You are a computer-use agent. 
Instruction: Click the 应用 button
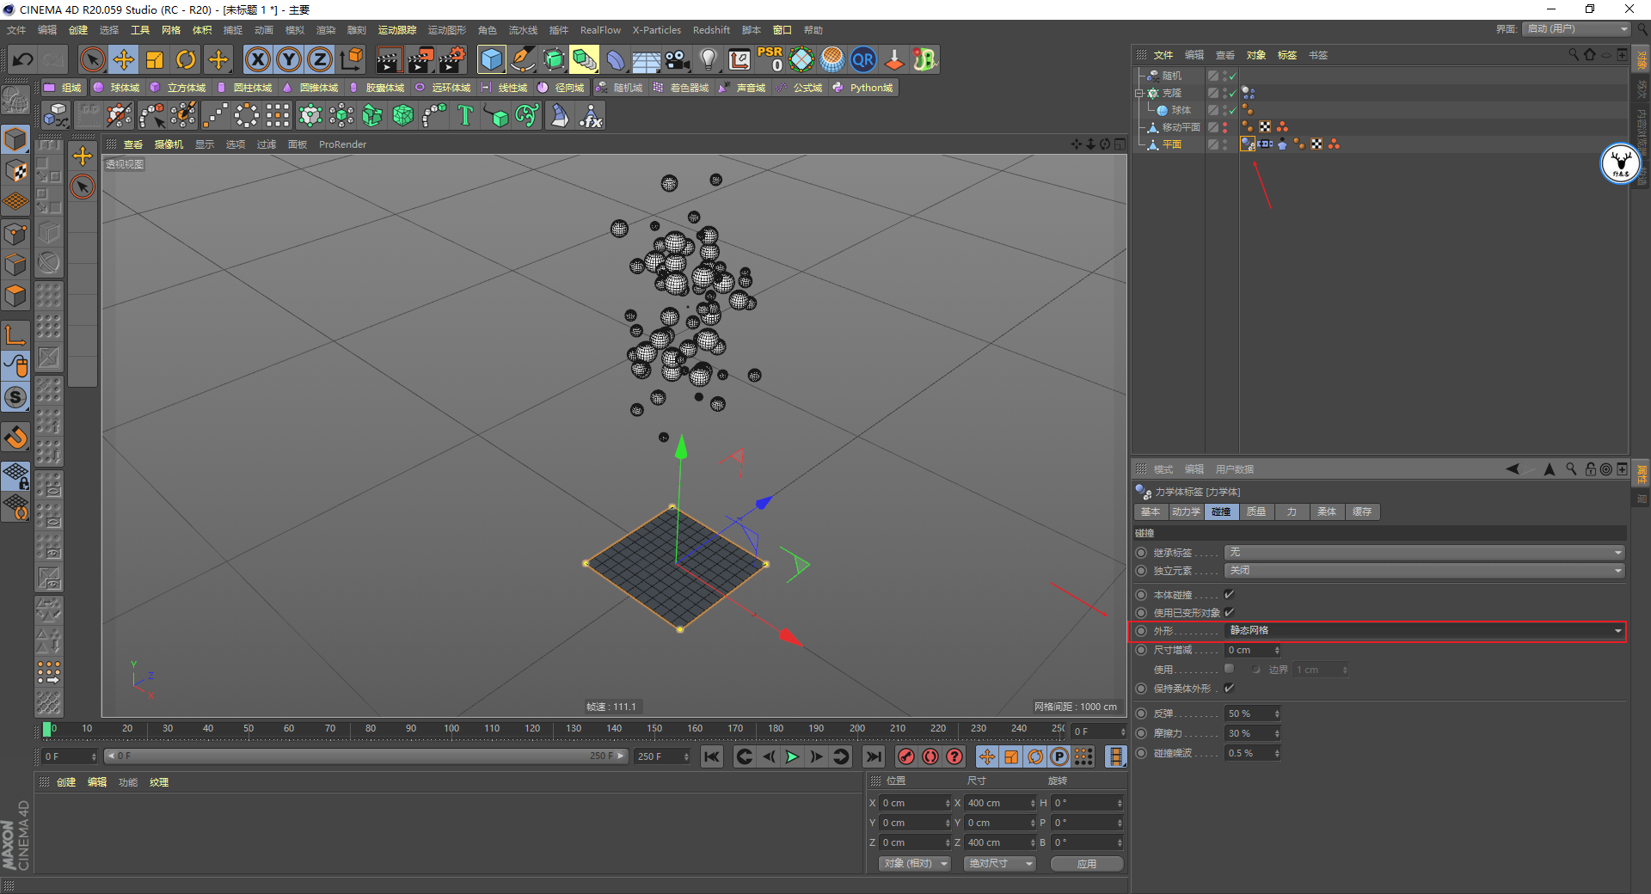1086,863
